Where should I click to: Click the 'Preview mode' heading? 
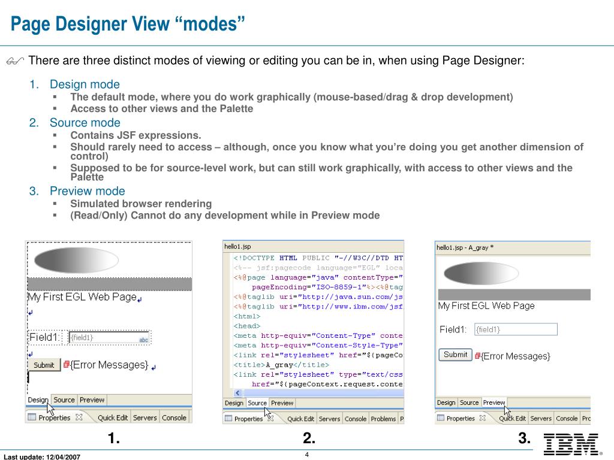[x=88, y=191]
